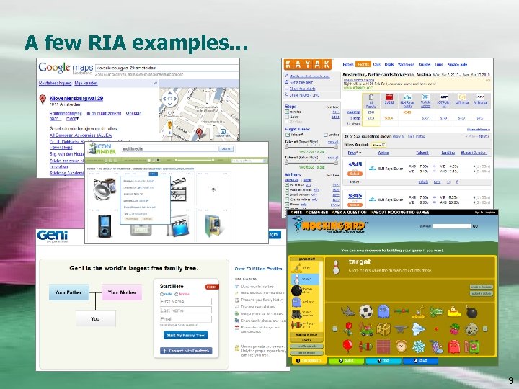The image size is (519, 389).
Task: Click the Start My Family Tree button
Action: pos(185,336)
